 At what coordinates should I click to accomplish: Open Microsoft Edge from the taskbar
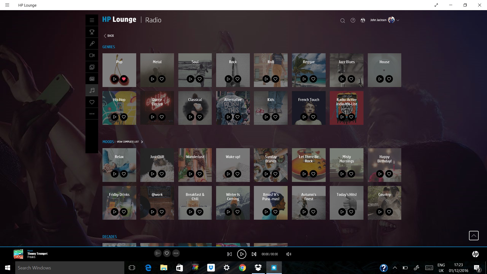148,268
